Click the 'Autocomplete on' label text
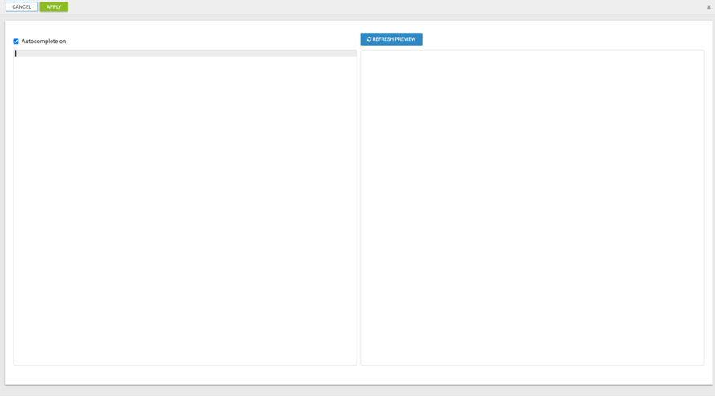Image resolution: width=715 pixels, height=396 pixels. coord(43,42)
